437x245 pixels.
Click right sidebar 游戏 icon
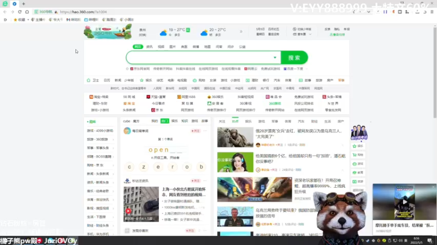(x=355, y=164)
